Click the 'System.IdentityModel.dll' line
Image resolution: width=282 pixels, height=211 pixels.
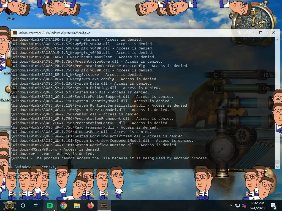(x=91, y=101)
